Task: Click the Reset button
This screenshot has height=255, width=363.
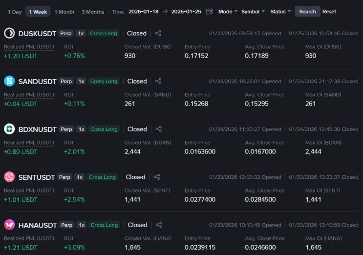Action: pos(329,11)
